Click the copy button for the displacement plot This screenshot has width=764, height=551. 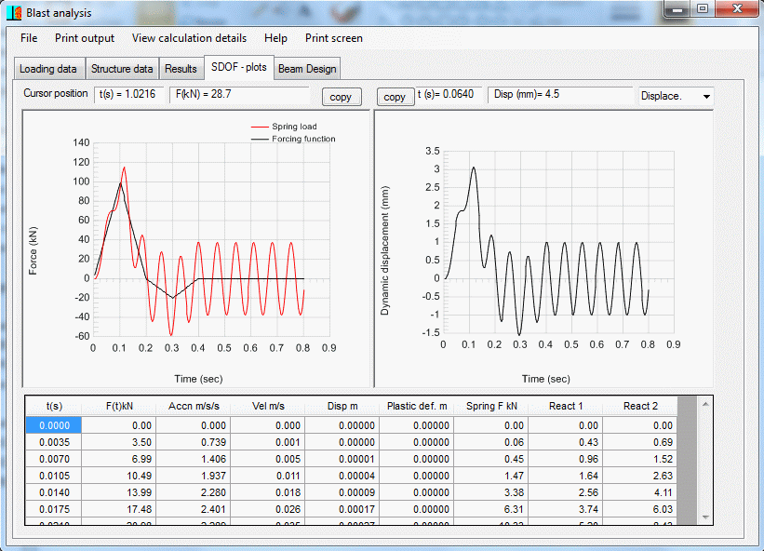click(x=395, y=97)
